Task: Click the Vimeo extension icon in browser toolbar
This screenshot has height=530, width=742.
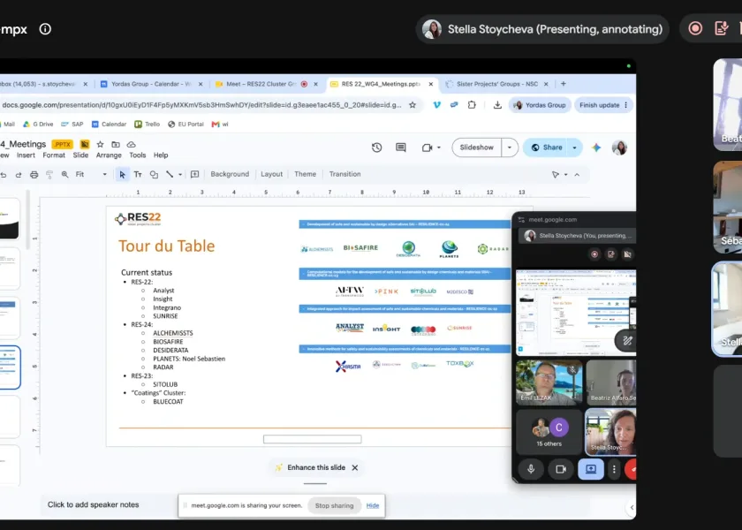Action: point(436,104)
